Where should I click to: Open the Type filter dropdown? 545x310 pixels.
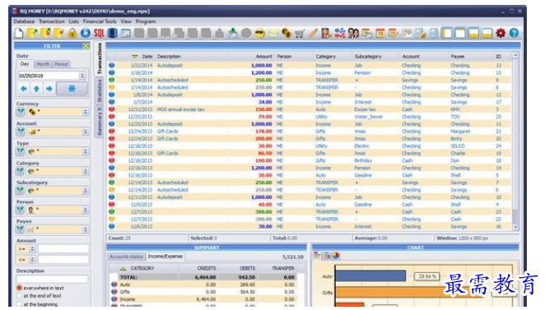(x=85, y=151)
